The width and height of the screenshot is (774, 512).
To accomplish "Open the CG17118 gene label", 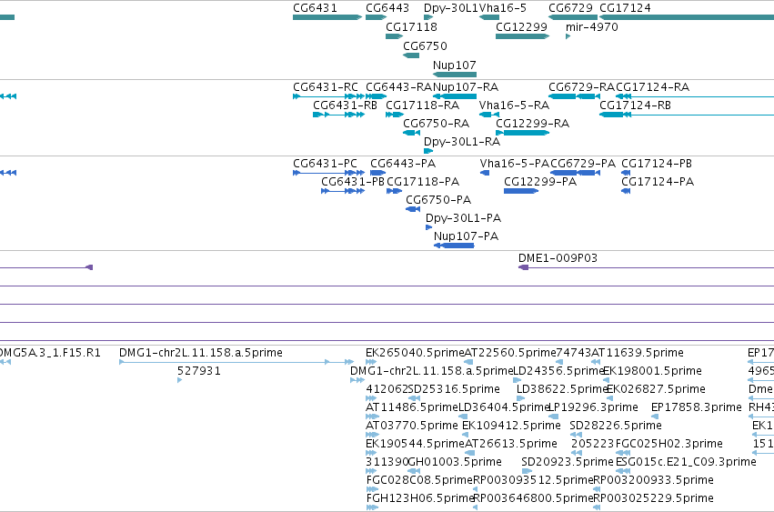I will tap(412, 26).
